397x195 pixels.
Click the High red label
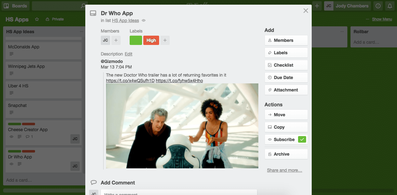pyautogui.click(x=151, y=40)
